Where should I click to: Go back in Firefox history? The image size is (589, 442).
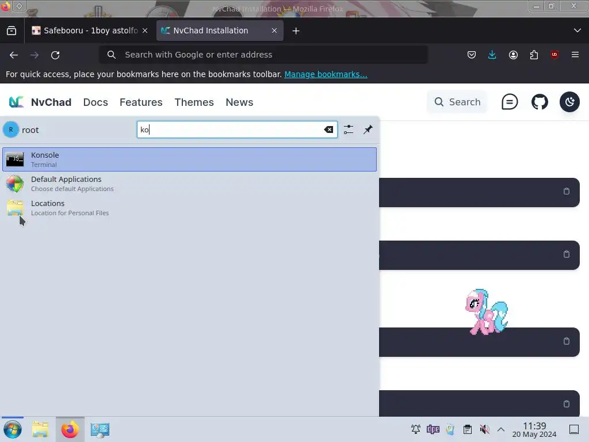point(14,55)
